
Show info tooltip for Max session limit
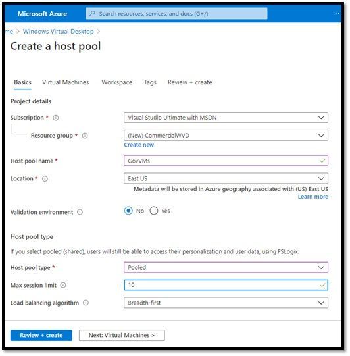point(63,285)
